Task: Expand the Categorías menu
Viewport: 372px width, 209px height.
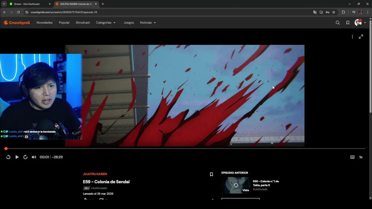Action: (106, 23)
